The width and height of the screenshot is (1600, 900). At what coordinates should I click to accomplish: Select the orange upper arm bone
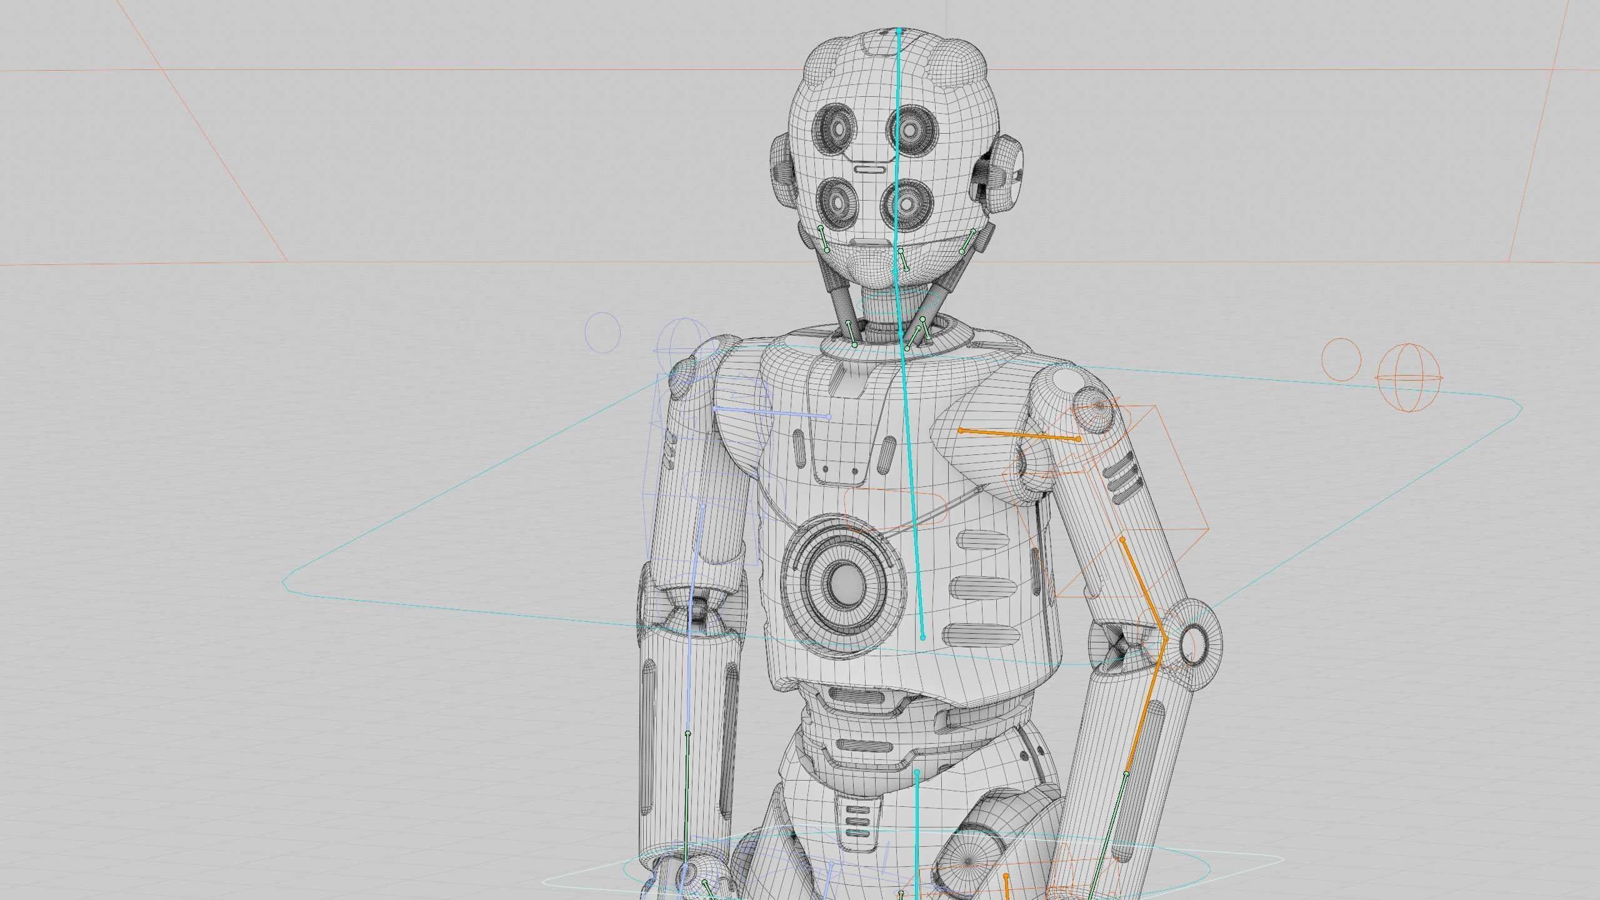click(1144, 589)
